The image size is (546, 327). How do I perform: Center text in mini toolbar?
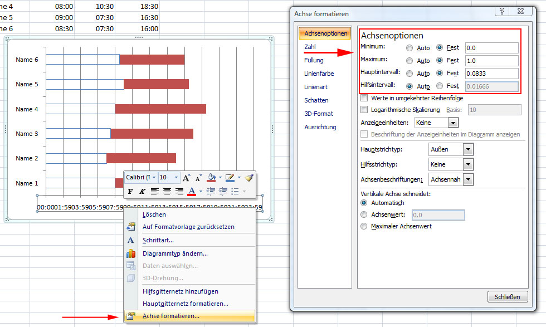tap(167, 191)
